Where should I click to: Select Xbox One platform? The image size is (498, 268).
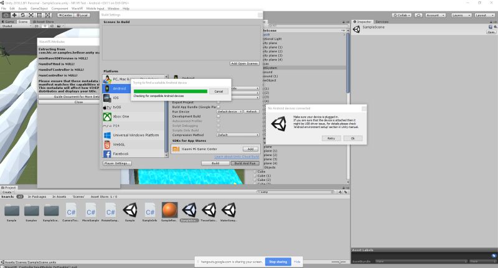tap(133, 116)
